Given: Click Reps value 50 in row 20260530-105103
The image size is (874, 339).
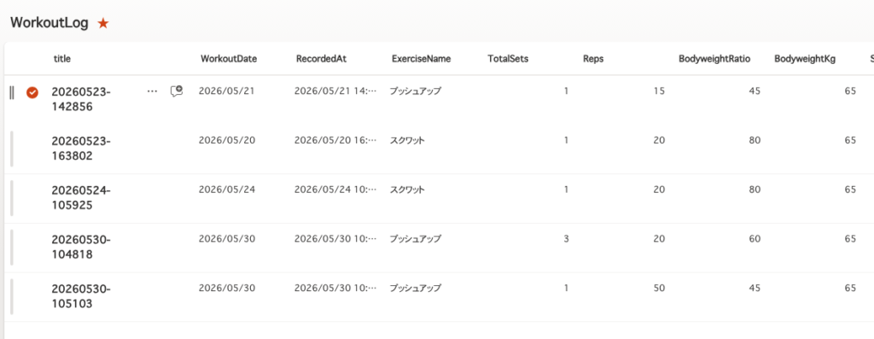Looking at the screenshot, I should pyautogui.click(x=659, y=288).
